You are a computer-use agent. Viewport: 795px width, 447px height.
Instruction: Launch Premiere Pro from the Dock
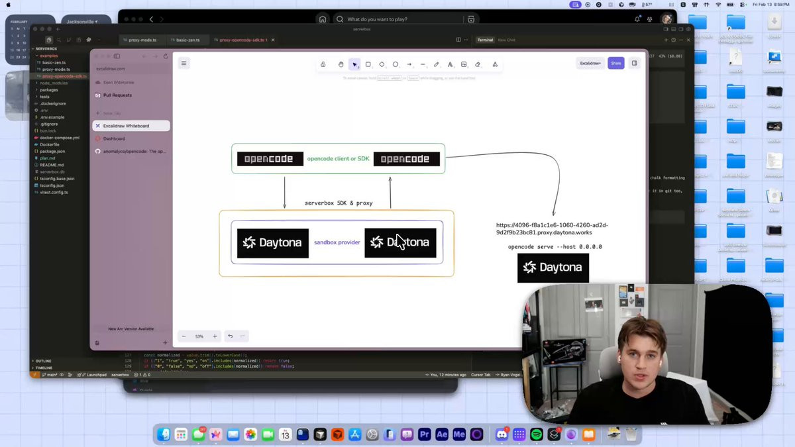[x=425, y=434]
